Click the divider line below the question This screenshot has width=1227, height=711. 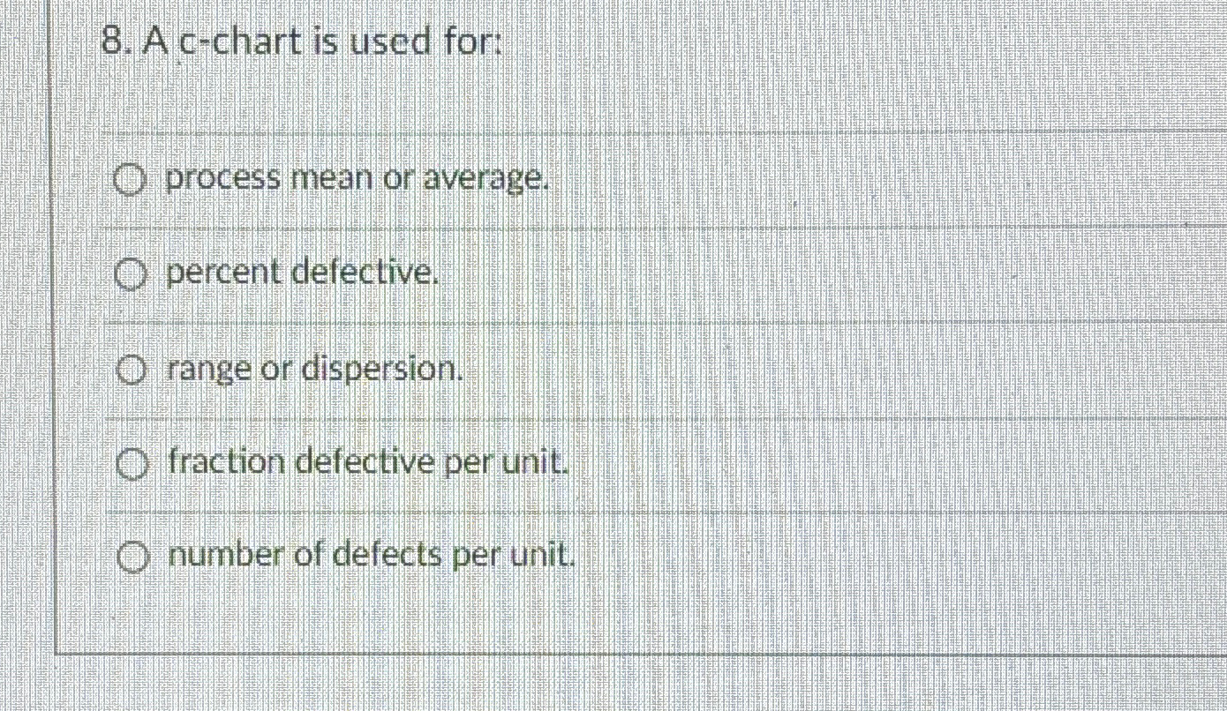point(618,132)
